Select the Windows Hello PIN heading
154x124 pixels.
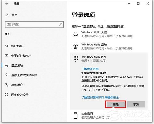point(93,57)
